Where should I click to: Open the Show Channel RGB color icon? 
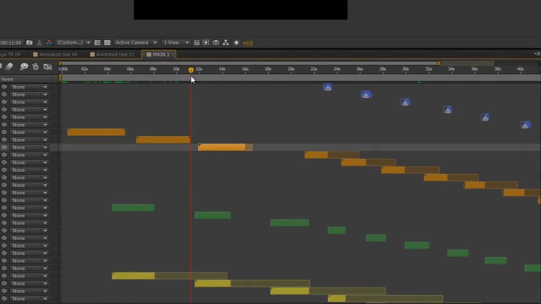tap(49, 42)
